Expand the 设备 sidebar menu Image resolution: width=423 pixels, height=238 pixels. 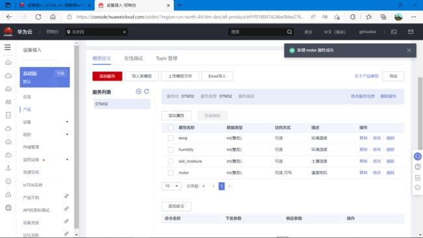67,122
